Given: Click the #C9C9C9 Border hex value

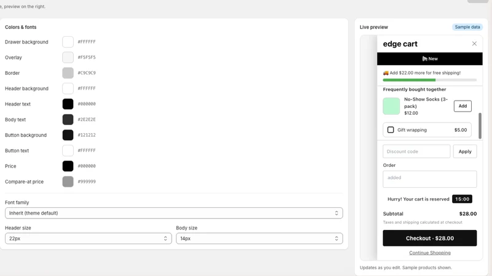Looking at the screenshot, I should 87,73.
